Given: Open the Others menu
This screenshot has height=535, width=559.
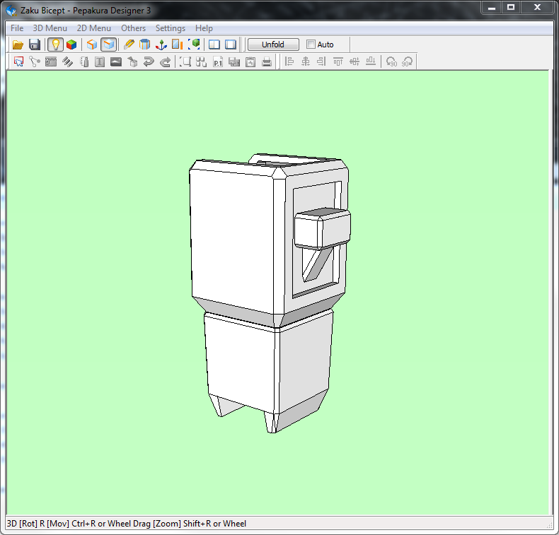Looking at the screenshot, I should coord(133,28).
